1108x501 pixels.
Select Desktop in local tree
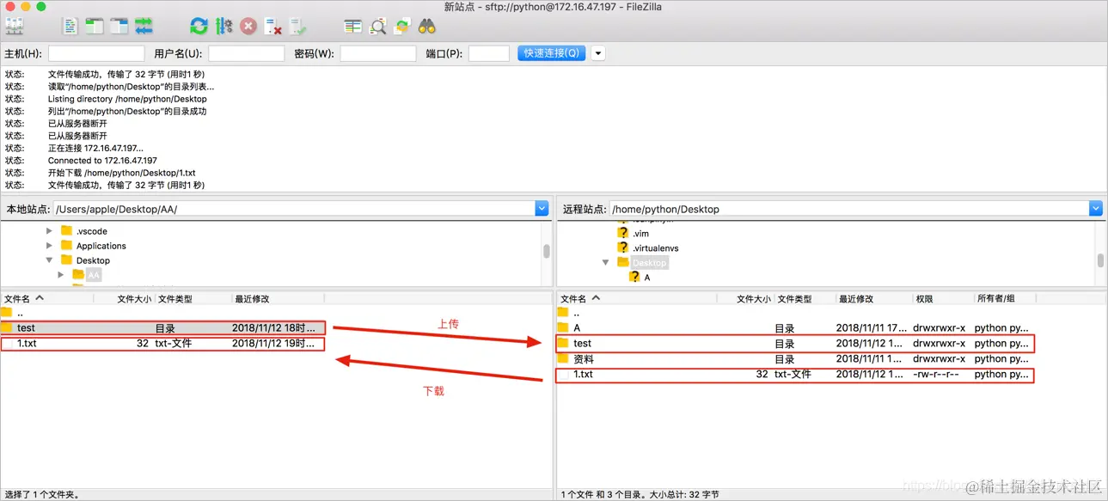point(93,260)
